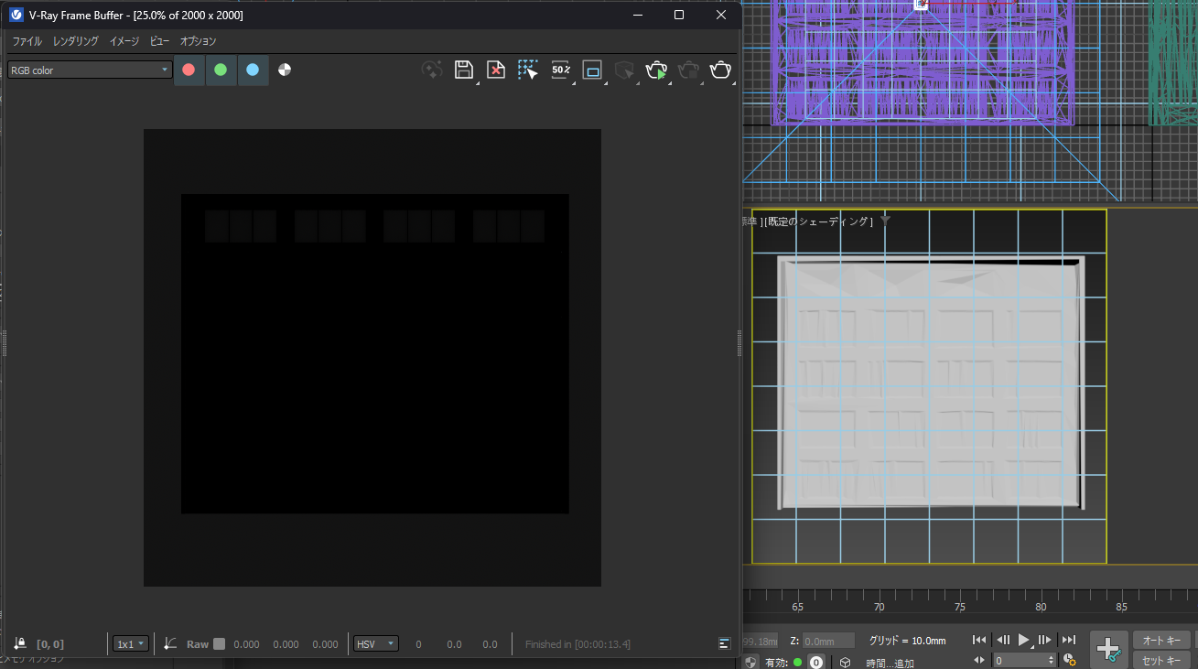Toggle the green channel display

[x=221, y=70]
